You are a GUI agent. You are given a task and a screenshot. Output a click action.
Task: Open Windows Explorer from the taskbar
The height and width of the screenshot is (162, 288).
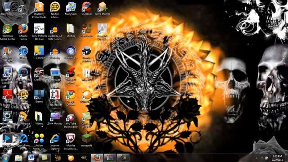(x=18, y=158)
